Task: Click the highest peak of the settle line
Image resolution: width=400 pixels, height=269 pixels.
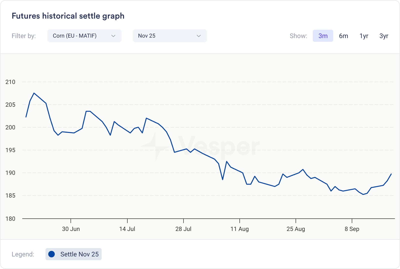Action: [x=34, y=93]
